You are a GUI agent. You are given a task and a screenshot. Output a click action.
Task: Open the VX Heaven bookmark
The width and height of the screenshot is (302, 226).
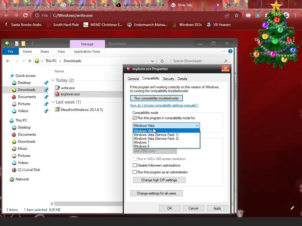click(219, 25)
